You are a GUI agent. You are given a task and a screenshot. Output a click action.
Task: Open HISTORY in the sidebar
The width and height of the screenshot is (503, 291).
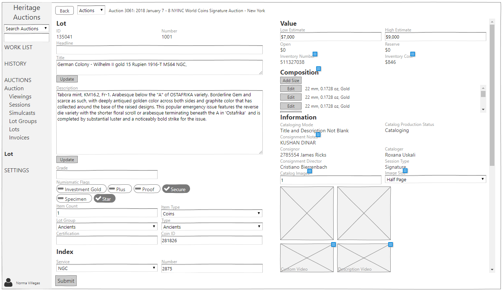[15, 64]
